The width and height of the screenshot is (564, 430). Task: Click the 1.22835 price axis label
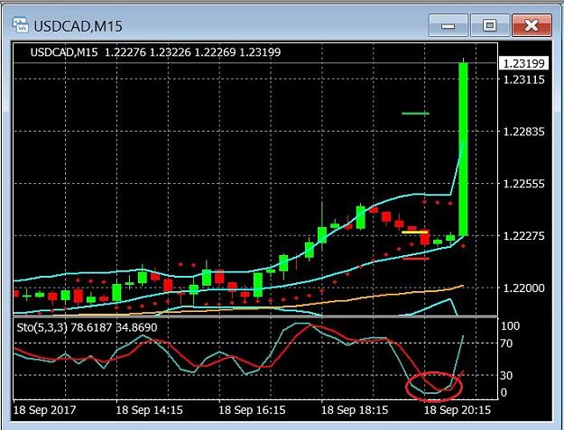[x=523, y=132]
